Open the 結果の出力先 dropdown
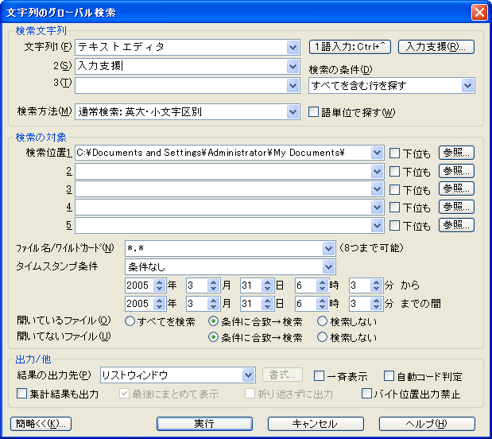 [250, 375]
